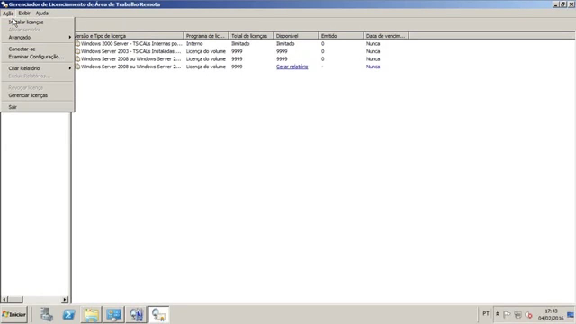Open the network tray icon
This screenshot has width=576, height=324.
pos(518,314)
